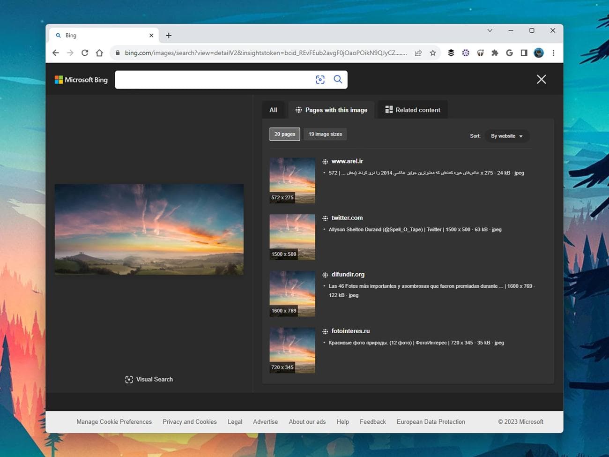Open visual search with the camera icon
609x457 pixels.
(x=320, y=80)
